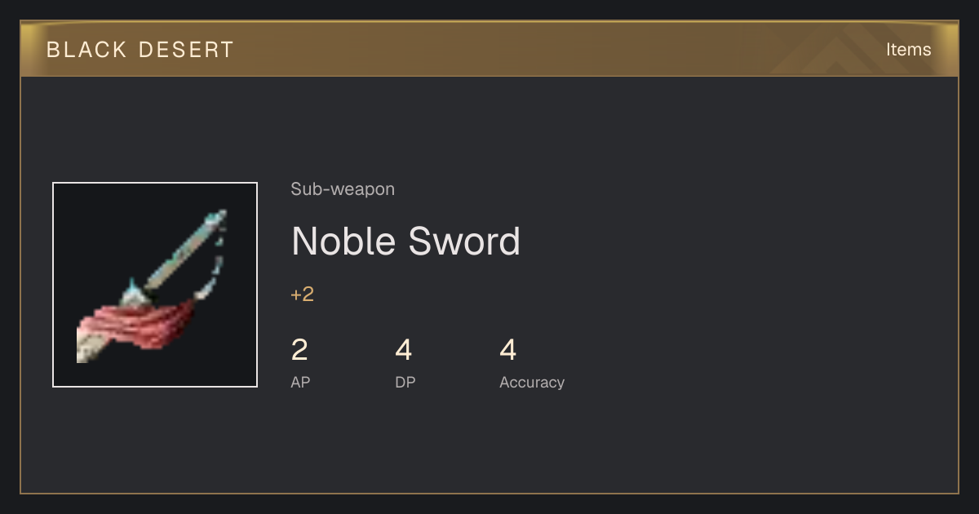Click the Accuracy stat label

pyautogui.click(x=532, y=382)
